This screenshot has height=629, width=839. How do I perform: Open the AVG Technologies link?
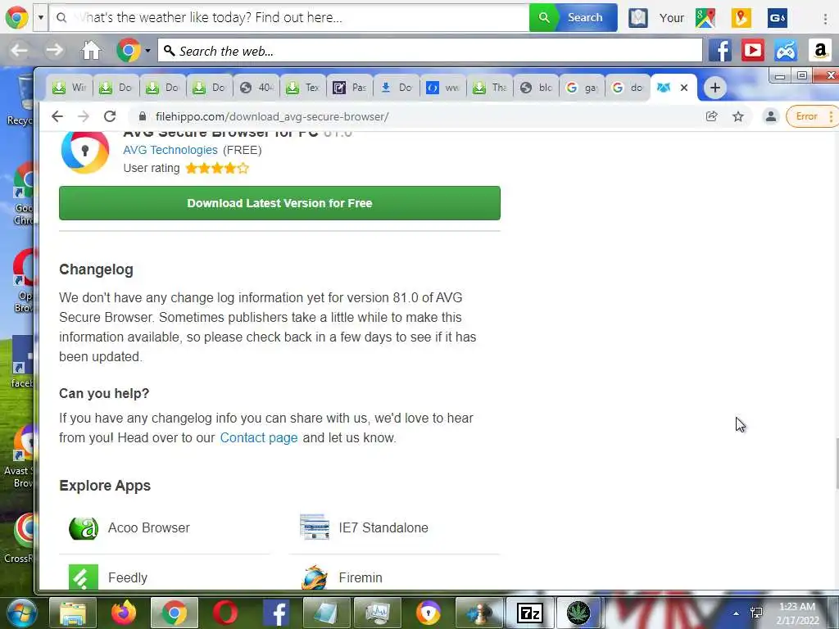(x=170, y=150)
